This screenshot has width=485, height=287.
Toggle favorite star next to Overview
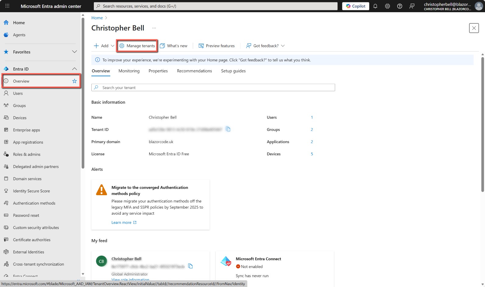74,81
